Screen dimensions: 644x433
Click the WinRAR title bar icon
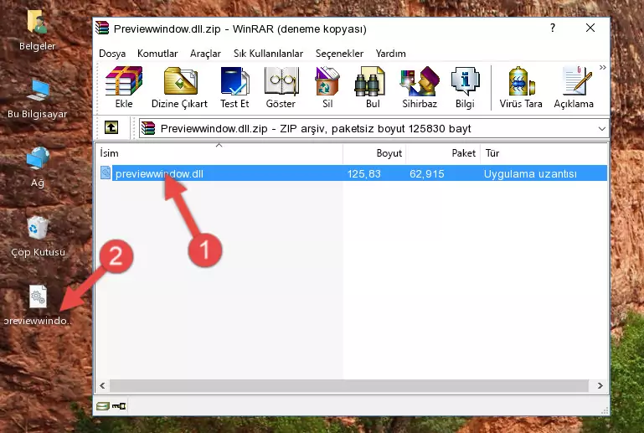tap(102, 28)
